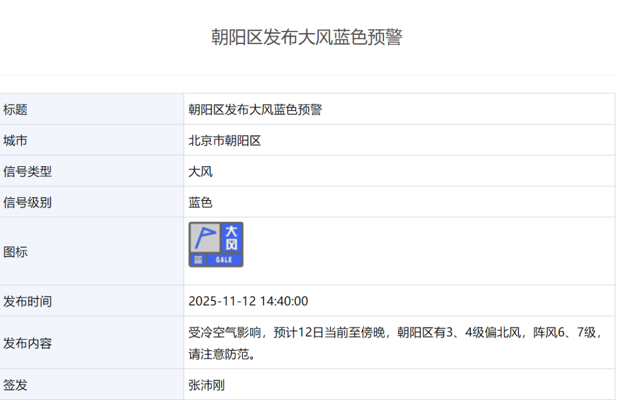This screenshot has height=400, width=617.
Task: Click the GALE text on the warning icon
Action: (x=224, y=260)
